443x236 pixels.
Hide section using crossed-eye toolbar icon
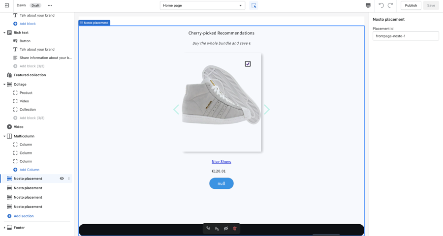pyautogui.click(x=226, y=229)
